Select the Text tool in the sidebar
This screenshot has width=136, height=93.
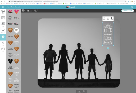coord(3,43)
